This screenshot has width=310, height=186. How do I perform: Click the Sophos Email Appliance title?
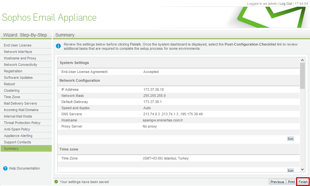point(49,17)
